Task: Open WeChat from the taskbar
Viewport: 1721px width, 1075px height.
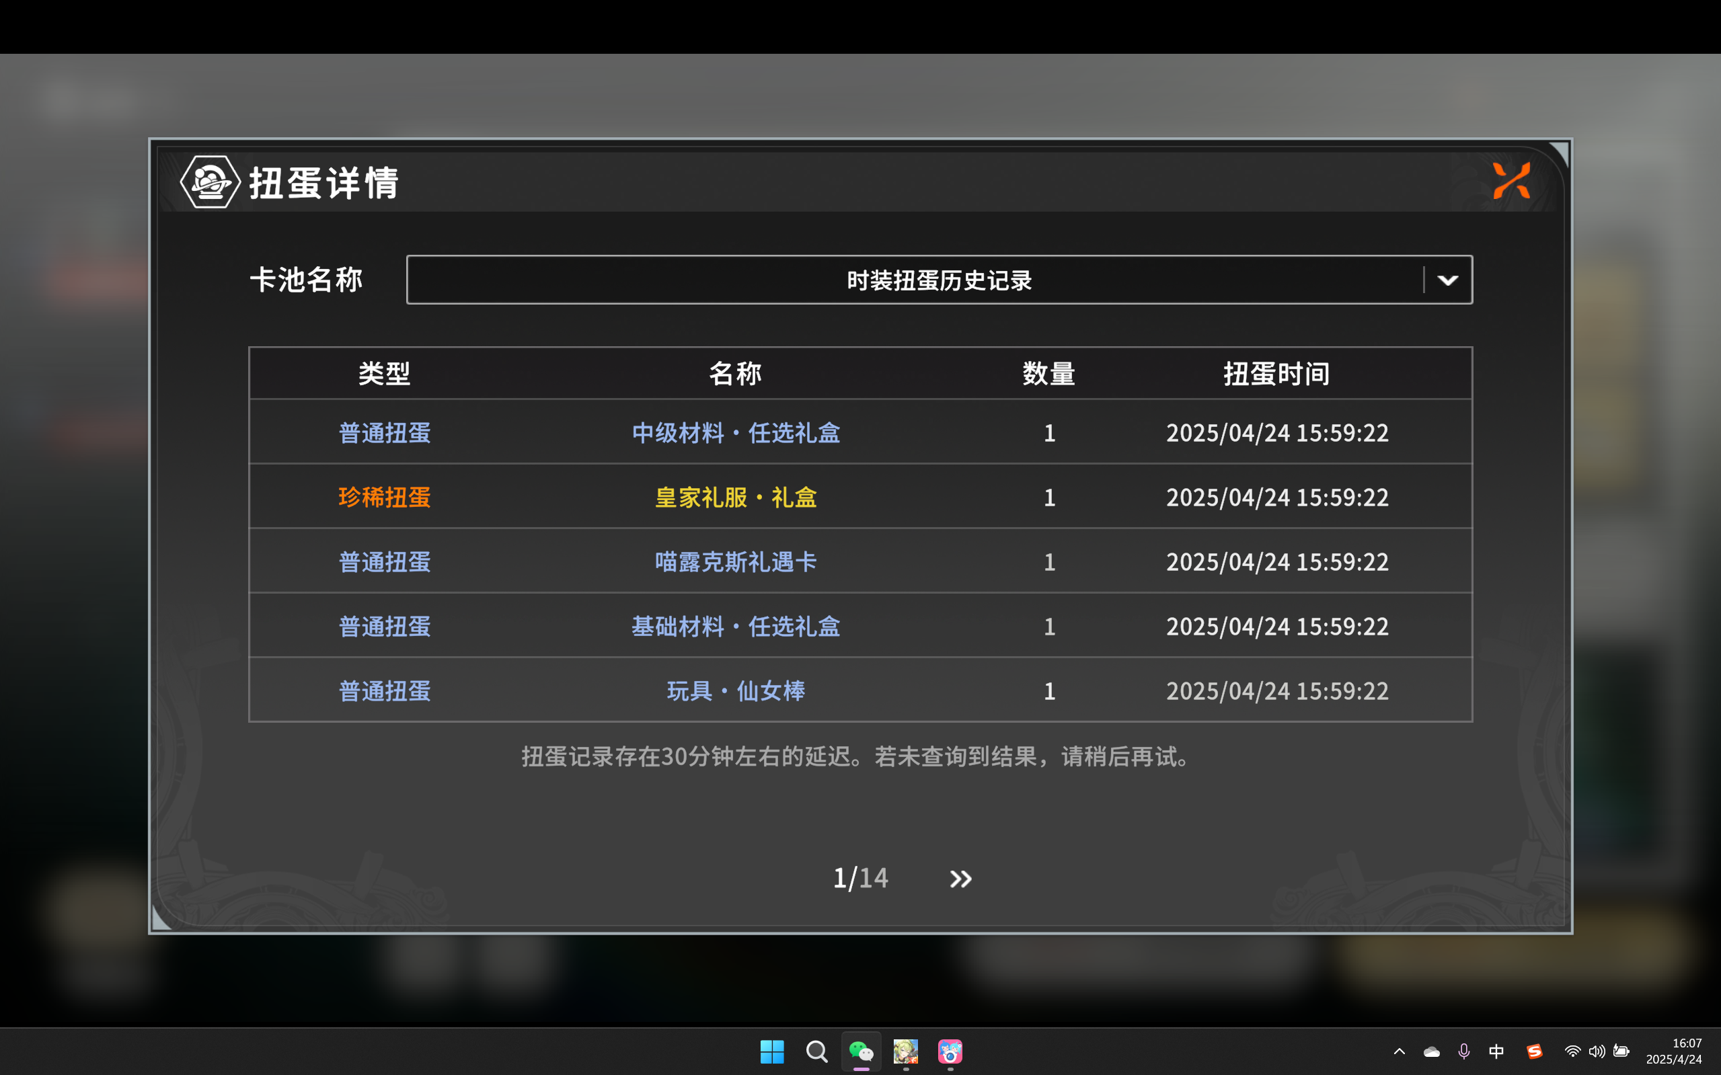Action: (x=862, y=1051)
